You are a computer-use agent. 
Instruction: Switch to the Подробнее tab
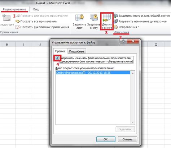click(x=76, y=51)
